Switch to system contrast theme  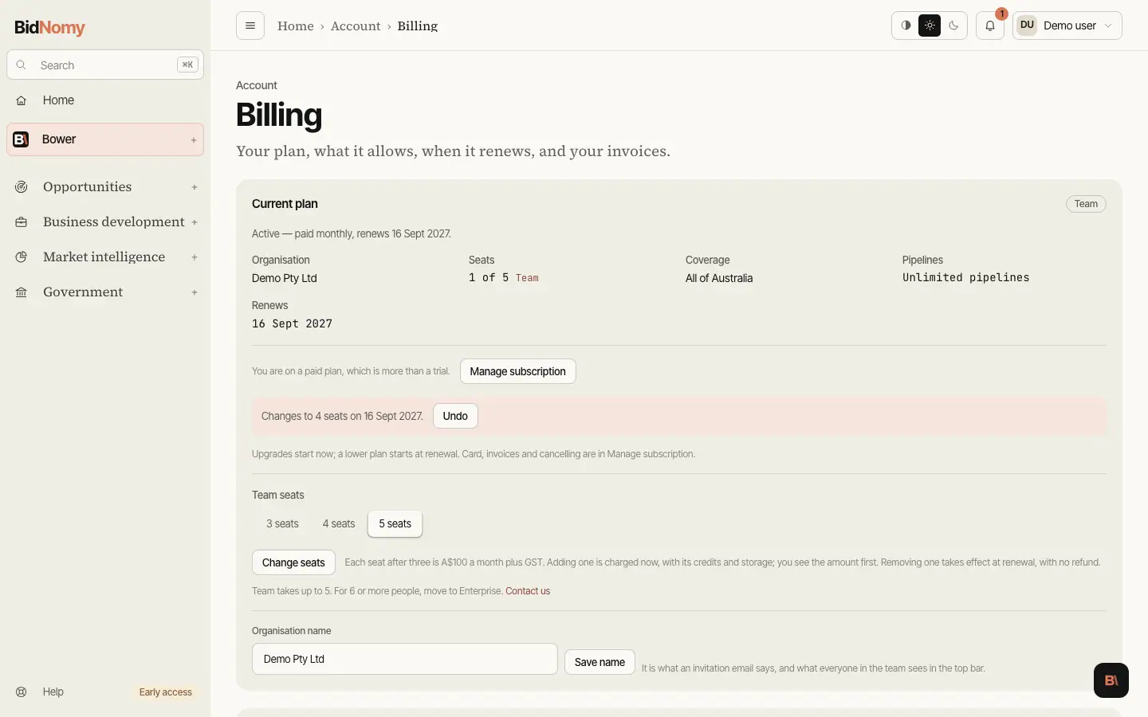tap(906, 25)
